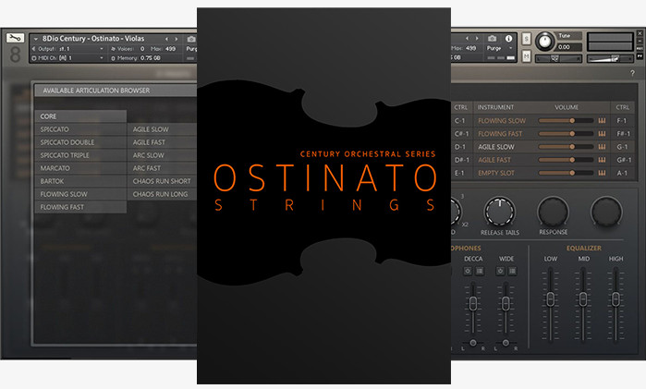Image resolution: width=646 pixels, height=389 pixels.
Task: Click the Release Tails knob
Action: pos(499,213)
